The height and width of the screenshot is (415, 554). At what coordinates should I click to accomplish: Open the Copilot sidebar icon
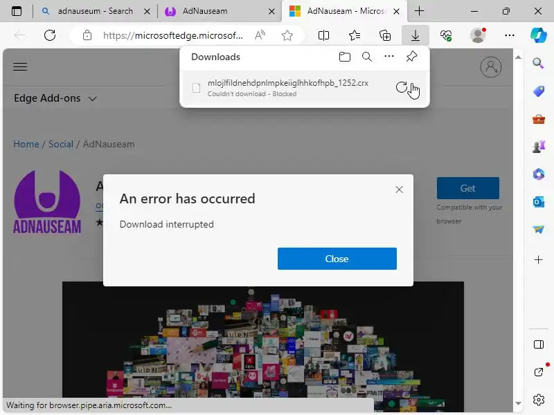click(x=539, y=35)
